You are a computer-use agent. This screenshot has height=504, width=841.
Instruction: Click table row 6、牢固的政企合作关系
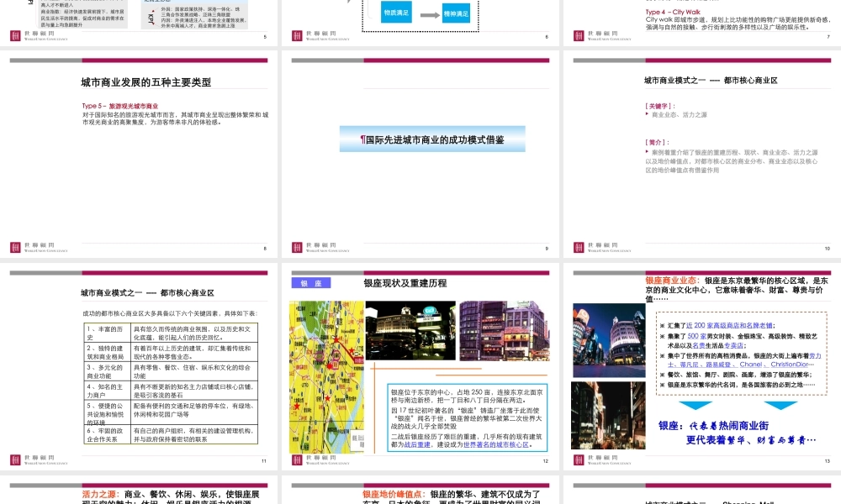(x=171, y=434)
